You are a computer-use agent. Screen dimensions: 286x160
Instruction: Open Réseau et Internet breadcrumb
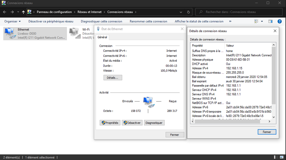[89, 12]
